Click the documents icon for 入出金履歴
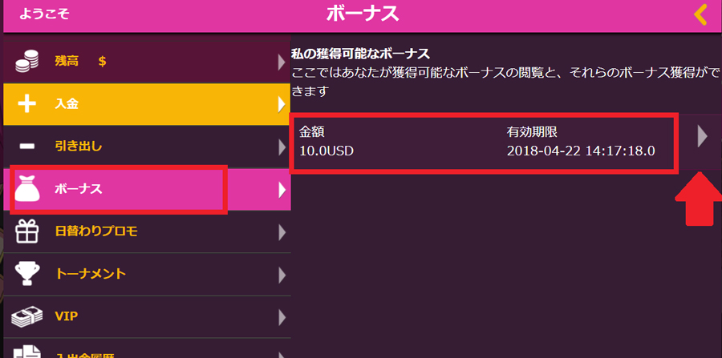This screenshot has height=358, width=722. pos(27,351)
